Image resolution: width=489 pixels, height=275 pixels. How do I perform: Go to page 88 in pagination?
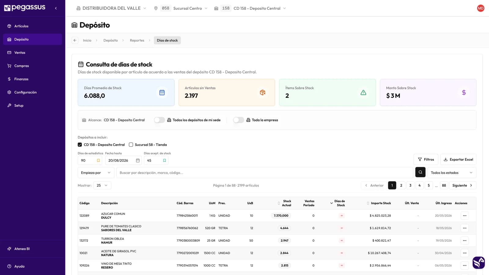click(x=444, y=185)
